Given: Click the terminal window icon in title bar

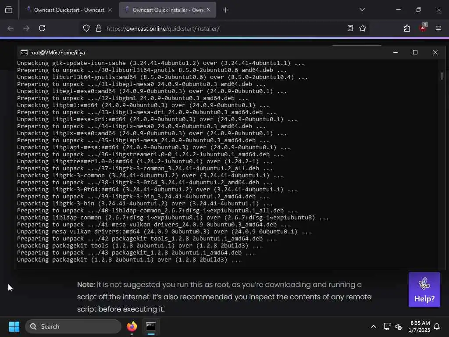Looking at the screenshot, I should tap(24, 53).
